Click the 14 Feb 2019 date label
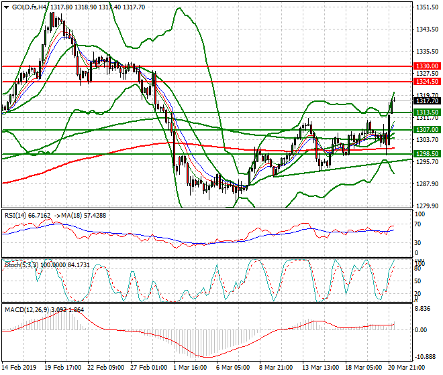 (x=19, y=368)
